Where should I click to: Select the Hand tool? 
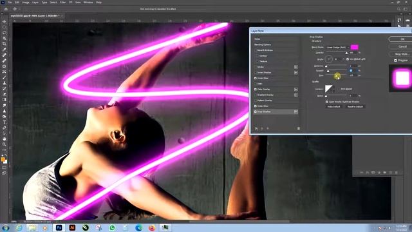[5, 139]
